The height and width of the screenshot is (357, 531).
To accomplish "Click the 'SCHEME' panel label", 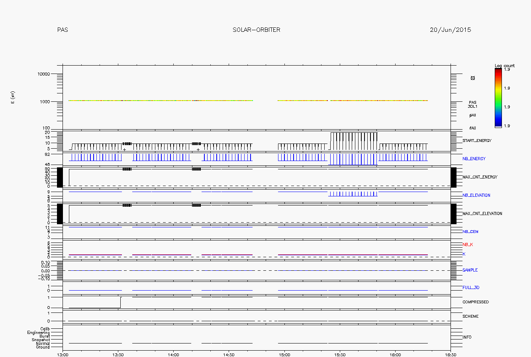I will pos(470,316).
